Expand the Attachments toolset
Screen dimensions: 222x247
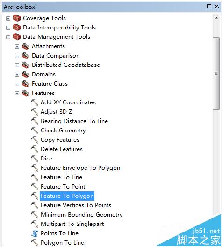click(17, 46)
